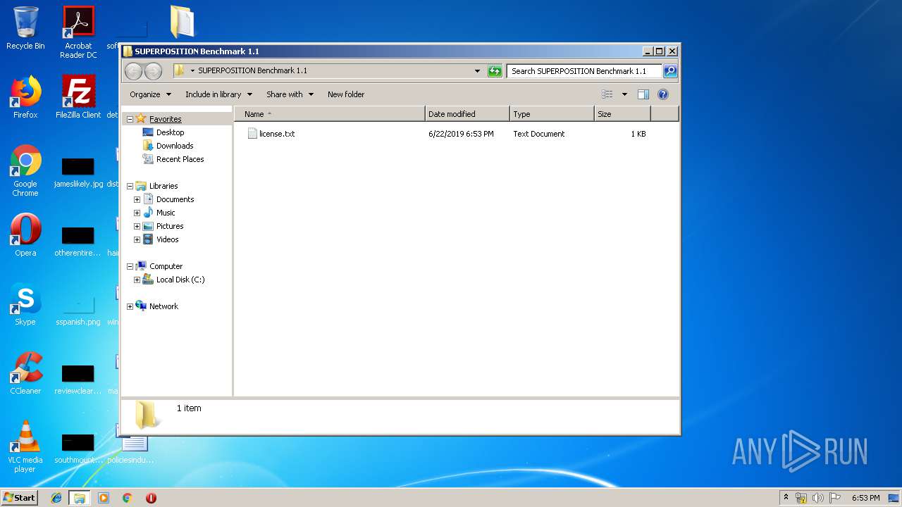Launch Acrobat Reader DC shortcut
Viewport: 902px width, 507px height.
[x=78, y=32]
